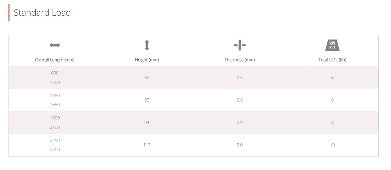Select the 600 length value
The height and width of the screenshot is (170, 391).
tap(55, 73)
